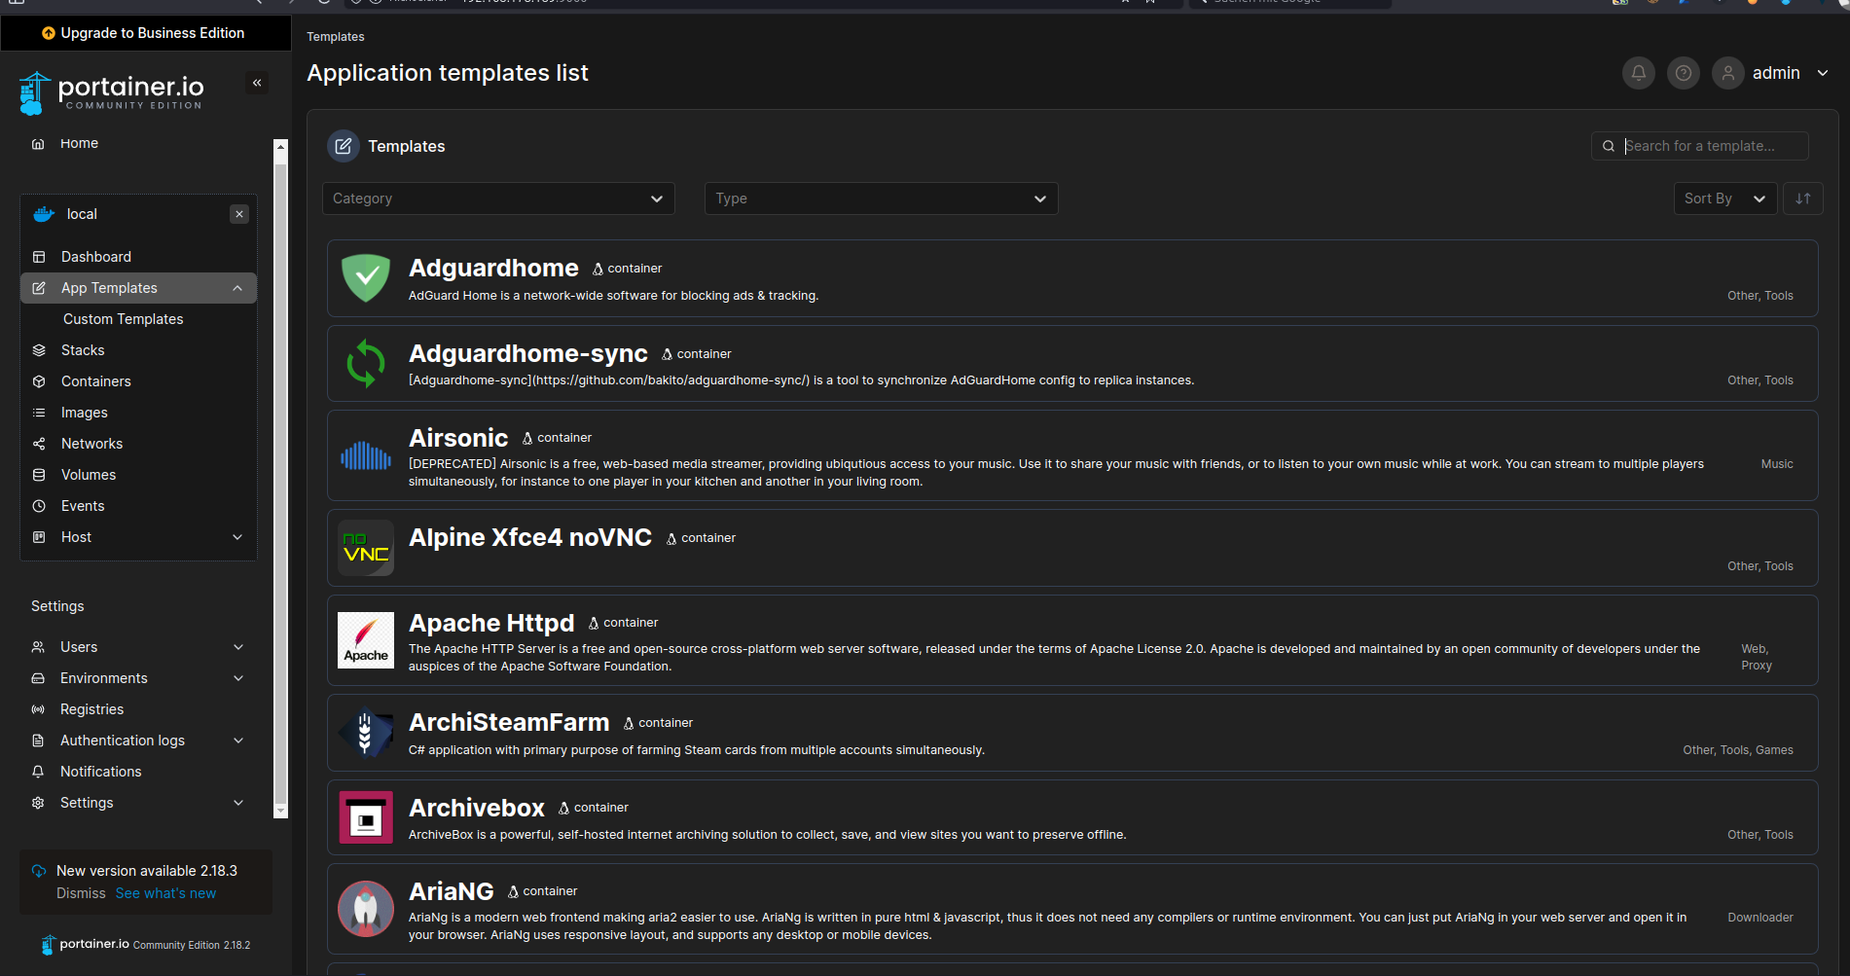Click the Stacks layers icon
This screenshot has width=1850, height=976.
coord(39,350)
